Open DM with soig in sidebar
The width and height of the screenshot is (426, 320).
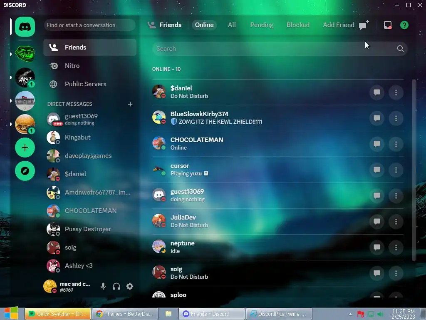coord(90,247)
